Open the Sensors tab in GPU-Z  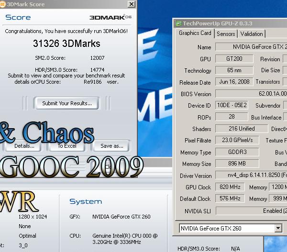tap(226, 34)
